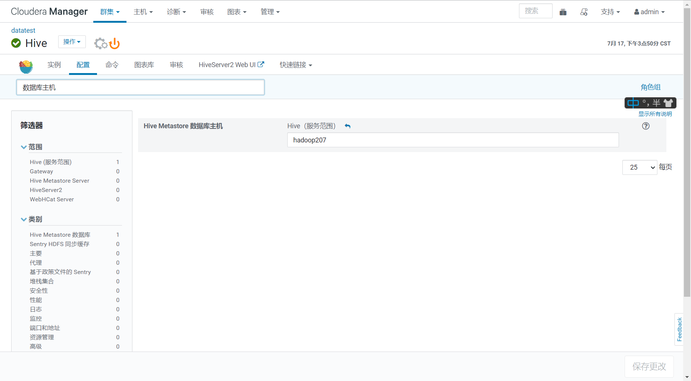Open running commands icon beside 支持
The width and height of the screenshot is (691, 381).
tap(584, 12)
